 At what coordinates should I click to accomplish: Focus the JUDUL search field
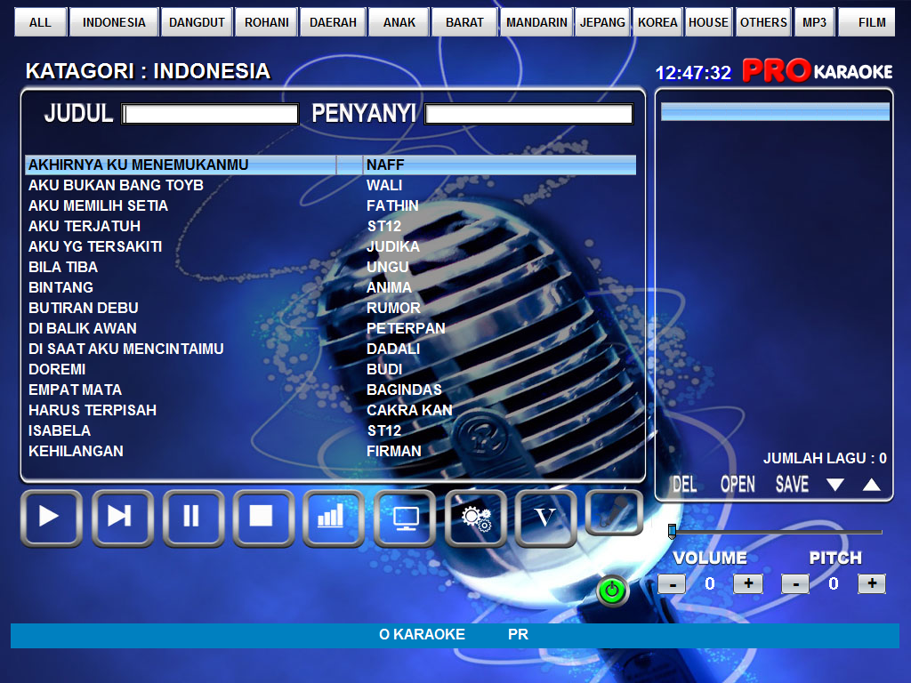[210, 114]
